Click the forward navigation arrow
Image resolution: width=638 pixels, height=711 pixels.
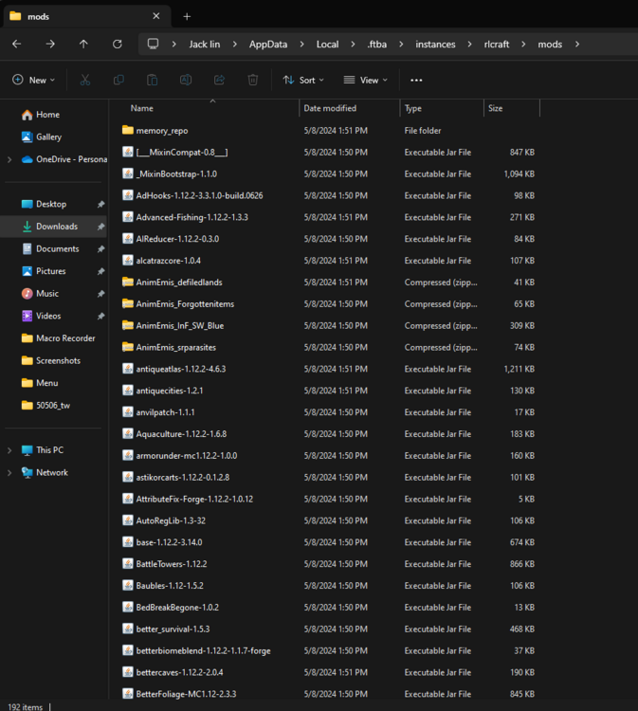coord(50,44)
